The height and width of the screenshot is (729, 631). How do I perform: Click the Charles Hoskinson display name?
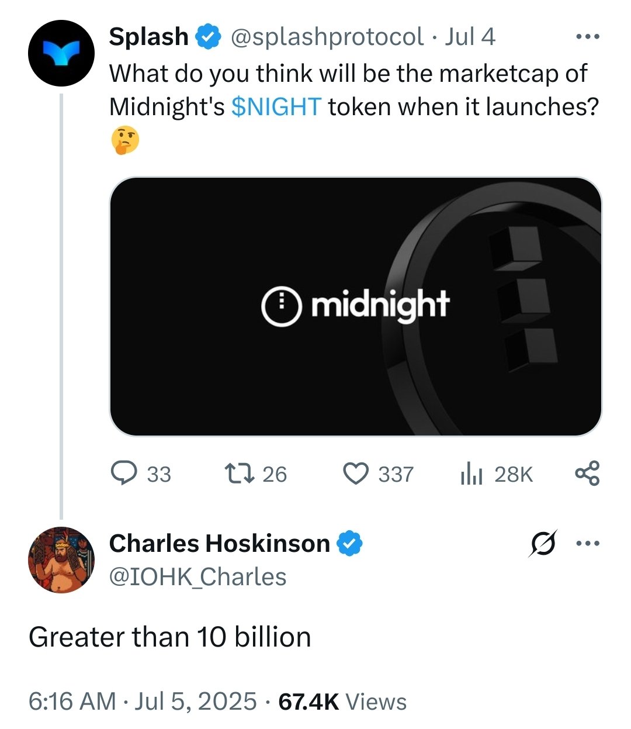point(219,544)
